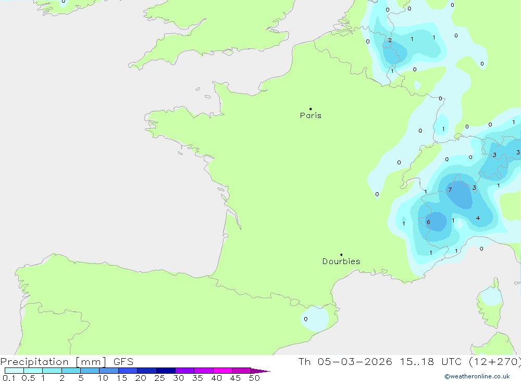Click the 'Th 05-03-2026' forecast date

pos(345,362)
